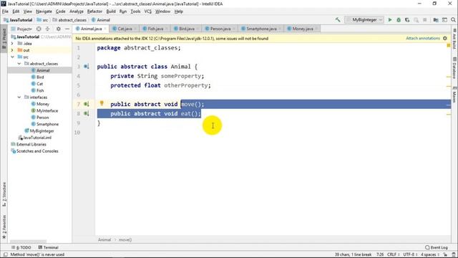
Task: Change UTF-8 encoding in status bar
Action: 410,254
